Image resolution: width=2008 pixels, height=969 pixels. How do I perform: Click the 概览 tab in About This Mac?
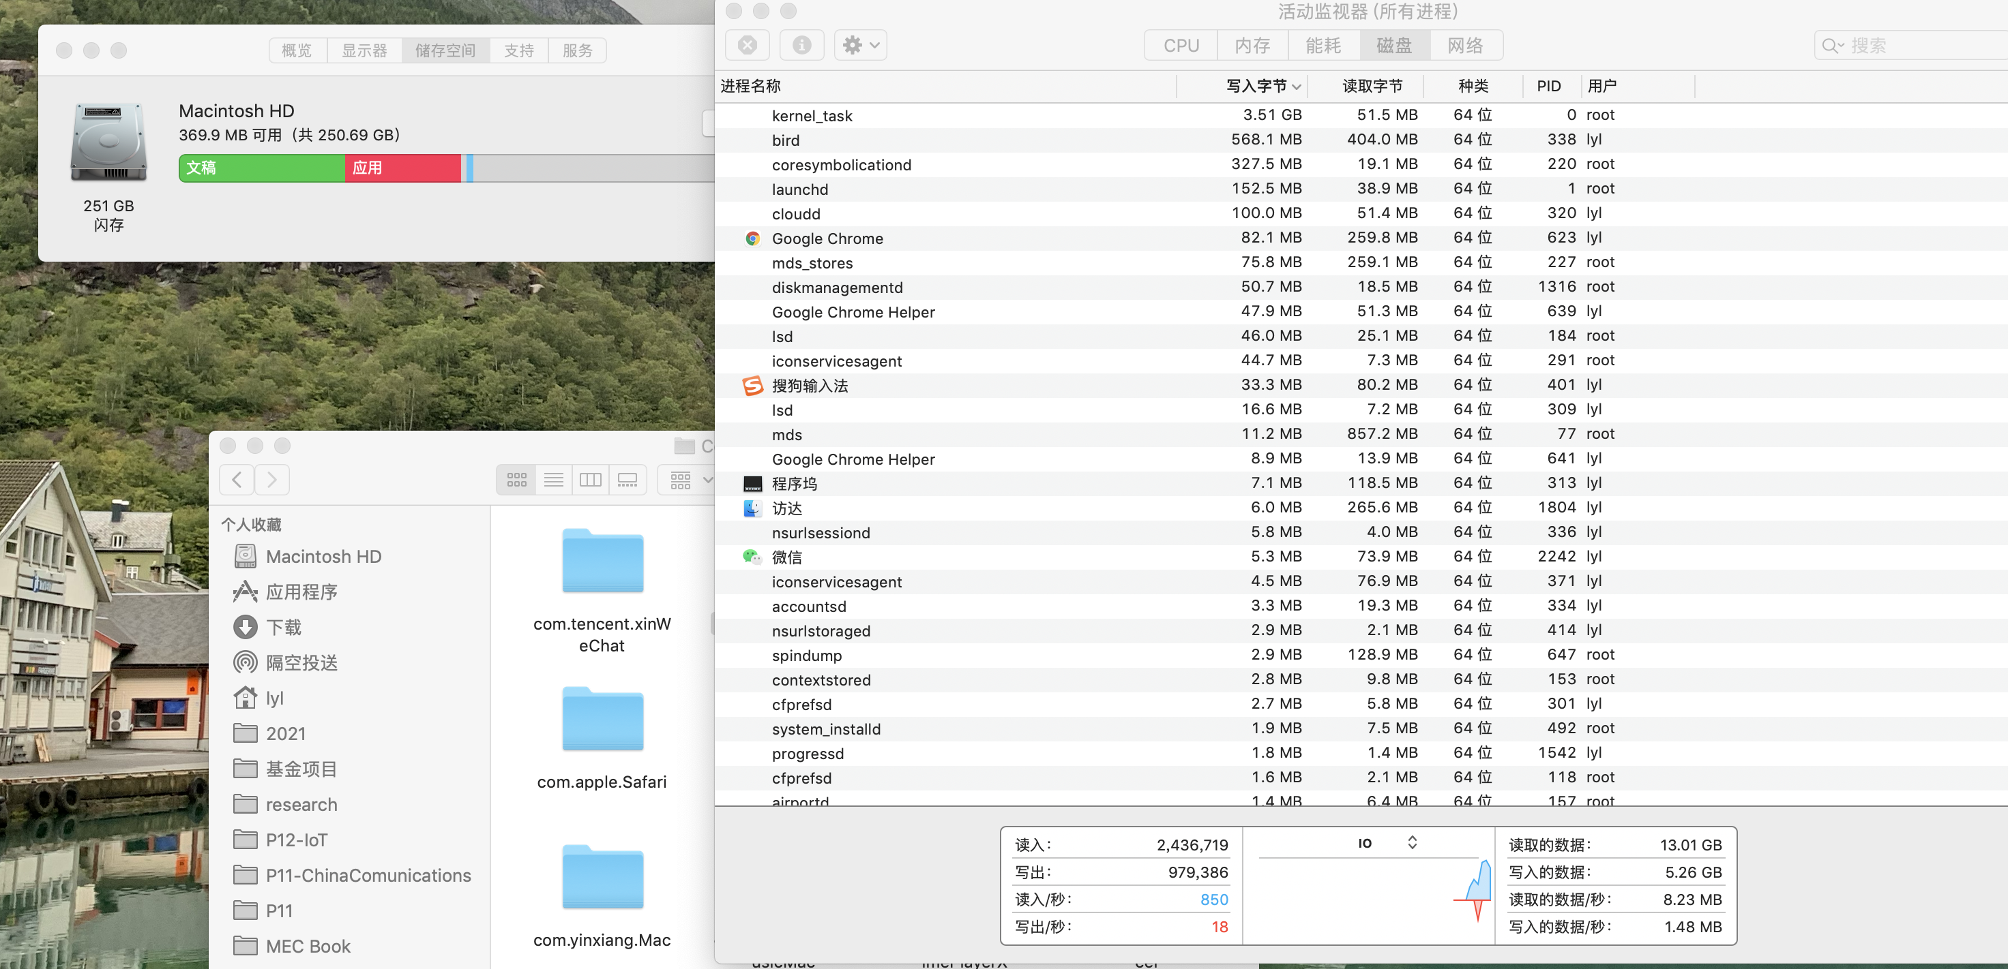coord(296,50)
